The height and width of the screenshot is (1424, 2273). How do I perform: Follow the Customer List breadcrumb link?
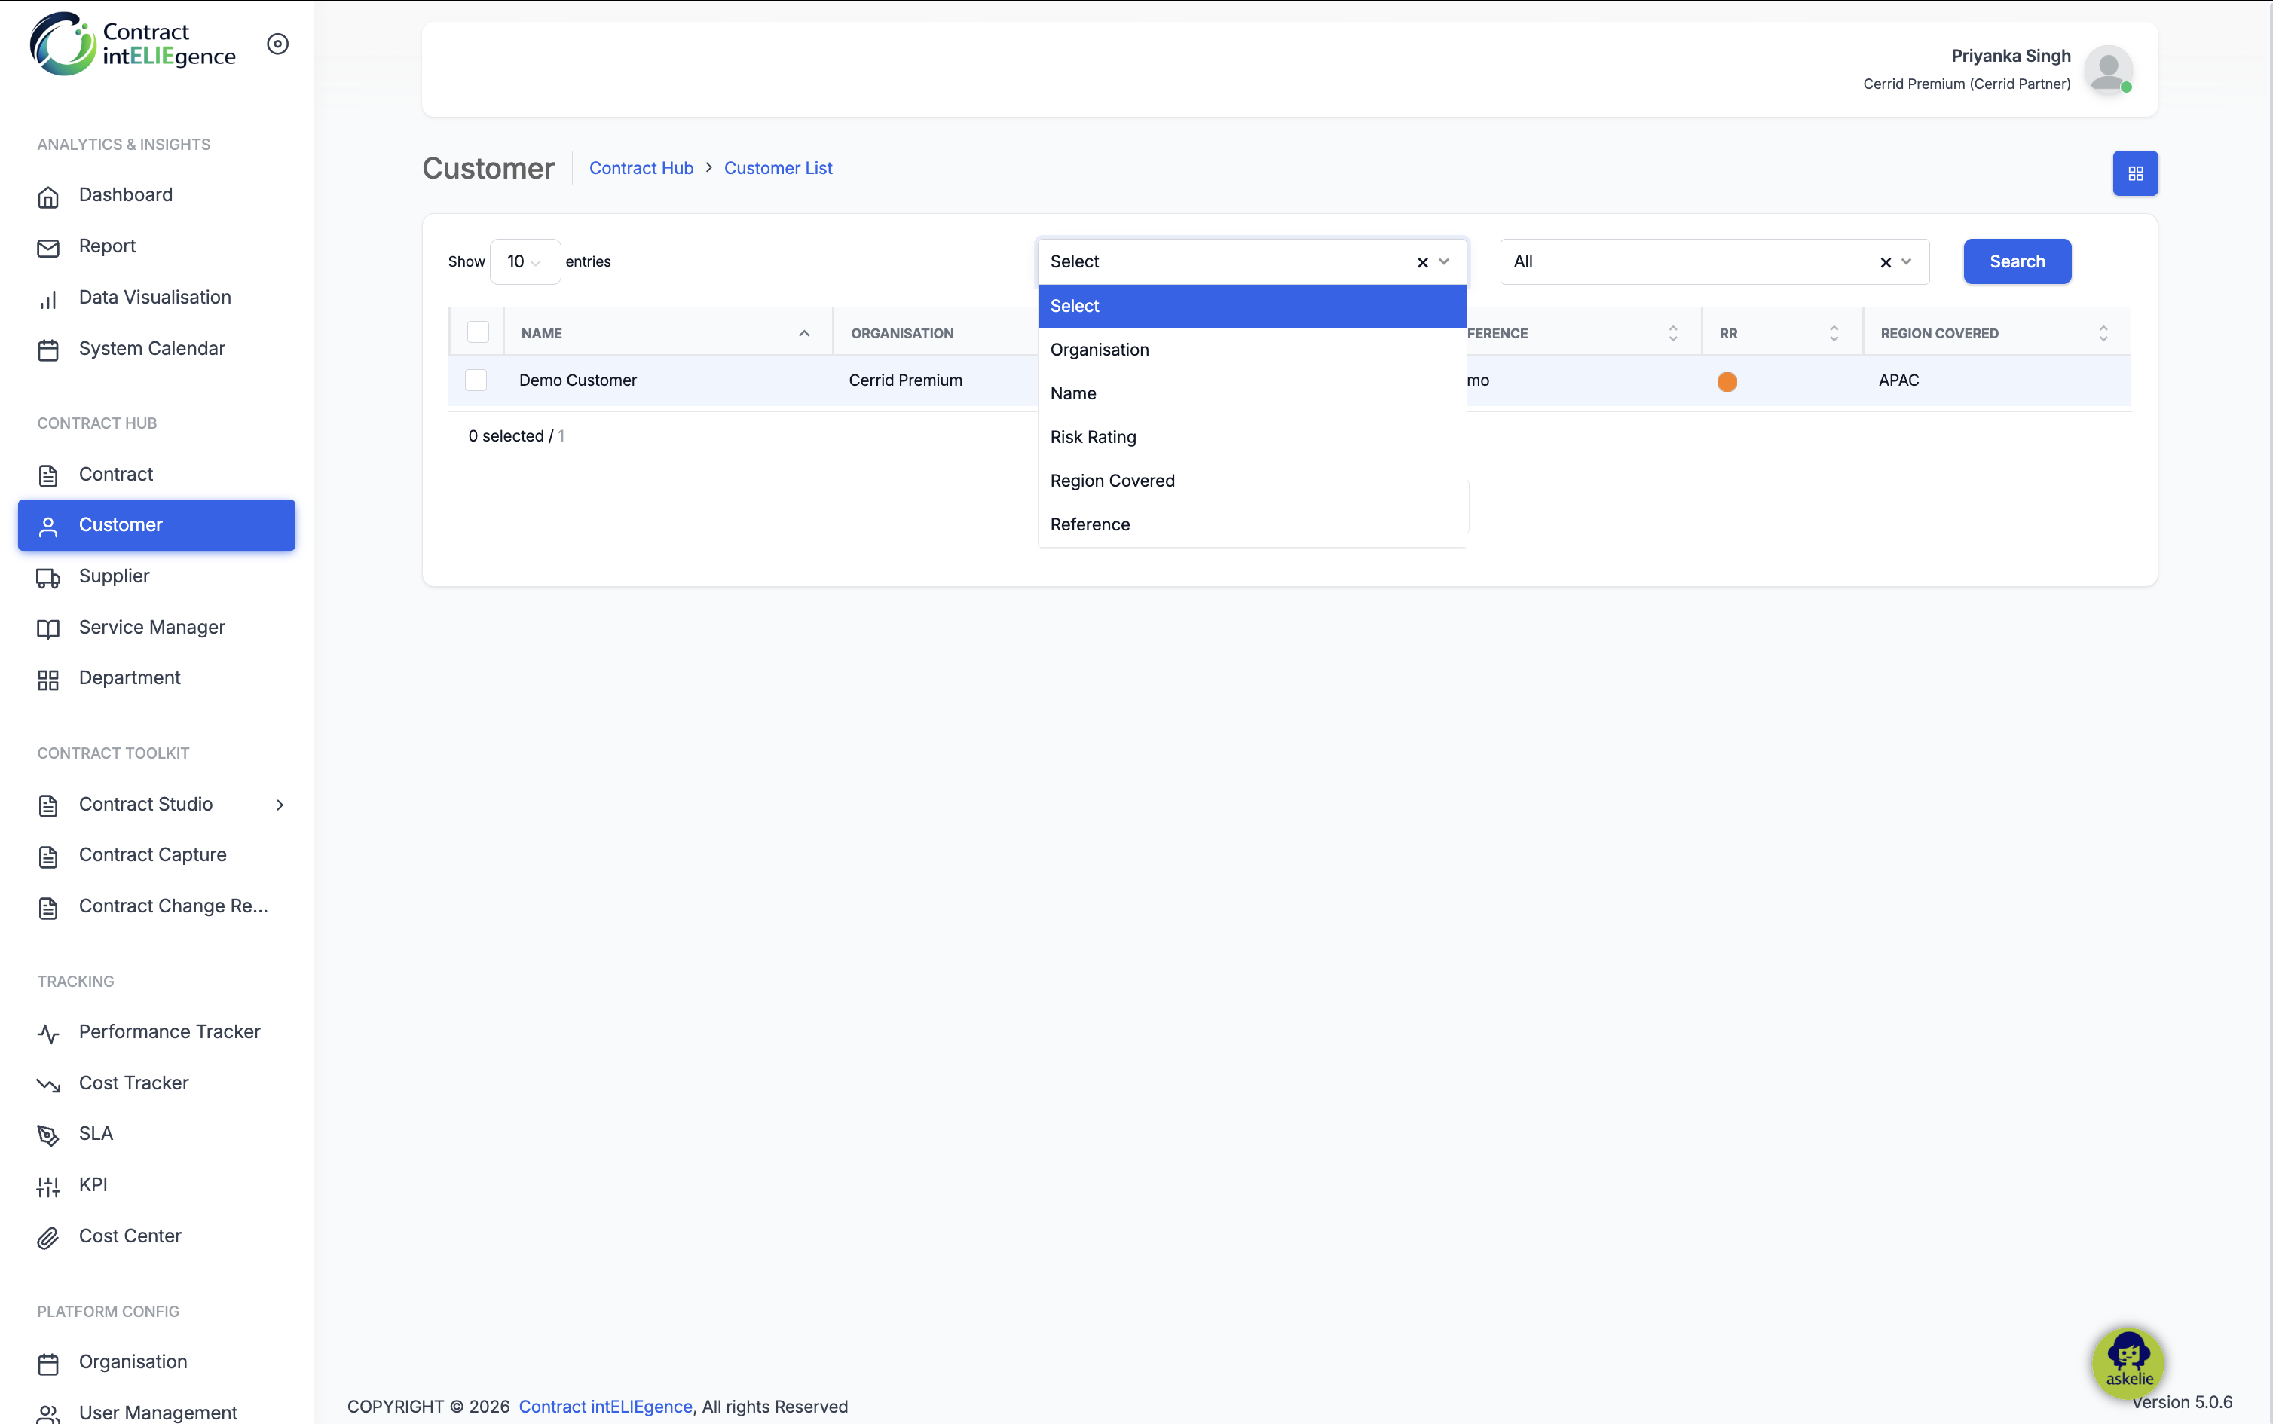point(778,167)
